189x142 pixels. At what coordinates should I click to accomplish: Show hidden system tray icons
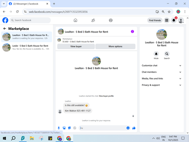click(153, 138)
